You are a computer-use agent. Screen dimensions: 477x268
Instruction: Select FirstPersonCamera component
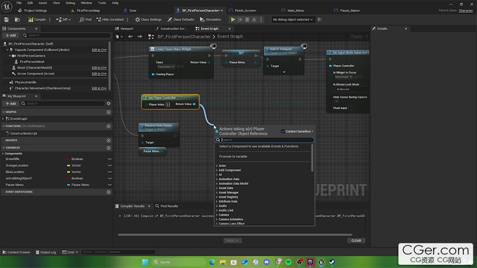tap(31, 56)
